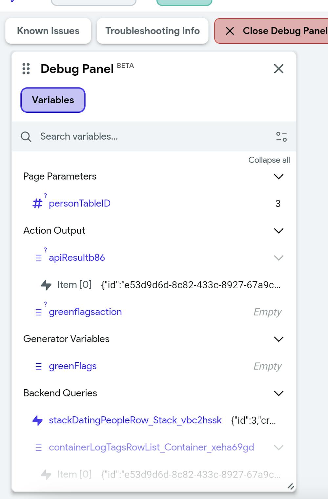Viewport: 328px width, 499px height.
Task: Collapse the Action Output section
Action: click(278, 231)
